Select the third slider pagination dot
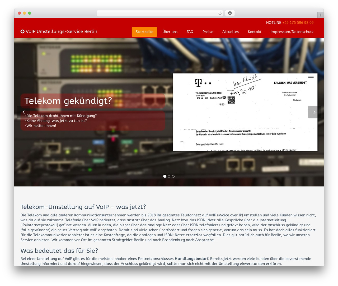This screenshot has width=338, height=286. pyautogui.click(x=173, y=176)
